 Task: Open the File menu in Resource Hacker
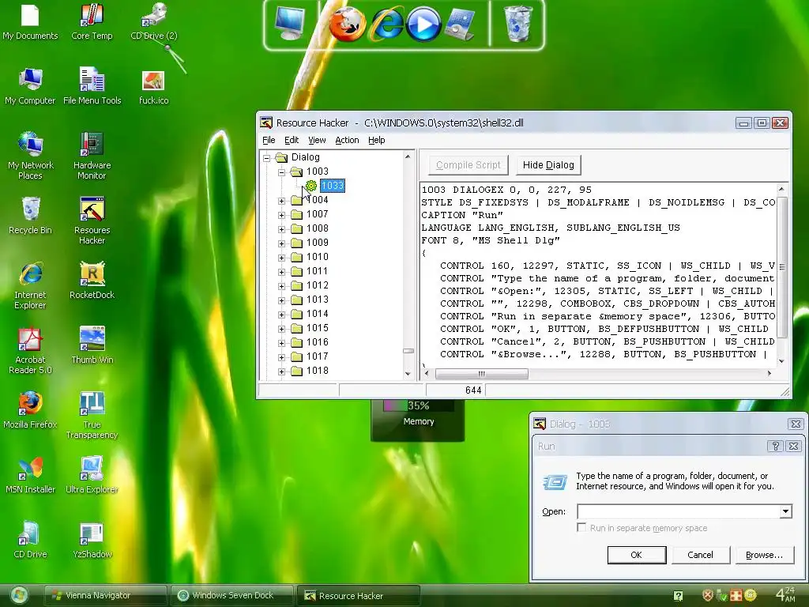pyautogui.click(x=269, y=140)
